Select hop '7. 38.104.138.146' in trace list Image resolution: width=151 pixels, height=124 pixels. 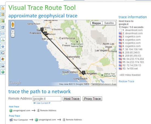pos(132,49)
